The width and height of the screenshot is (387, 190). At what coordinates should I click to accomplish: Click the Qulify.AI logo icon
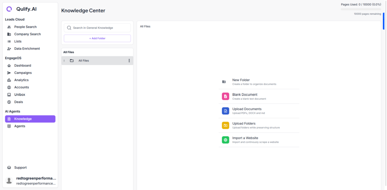9,9
